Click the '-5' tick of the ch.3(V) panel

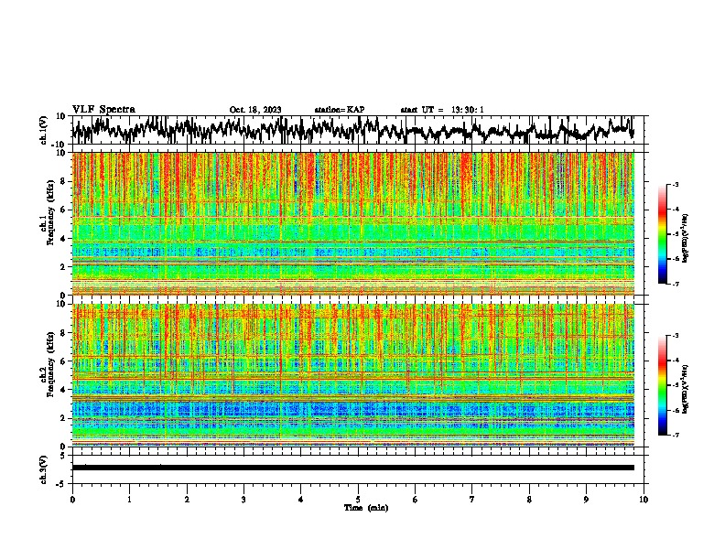tap(62, 484)
